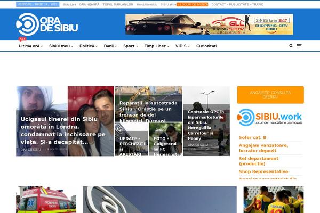Open the football team photo article thumbnail
Screen dimensions: 320x213
[x=274, y=200]
